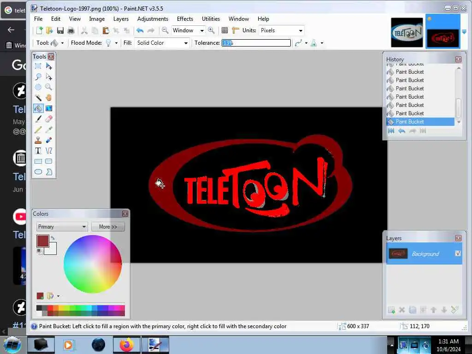The height and width of the screenshot is (354, 472).
Task: Select the Line/Curve tool
Action: pos(49,151)
